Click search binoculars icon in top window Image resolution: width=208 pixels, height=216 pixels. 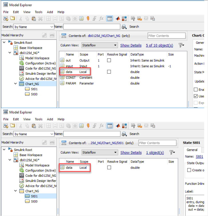click(124, 27)
